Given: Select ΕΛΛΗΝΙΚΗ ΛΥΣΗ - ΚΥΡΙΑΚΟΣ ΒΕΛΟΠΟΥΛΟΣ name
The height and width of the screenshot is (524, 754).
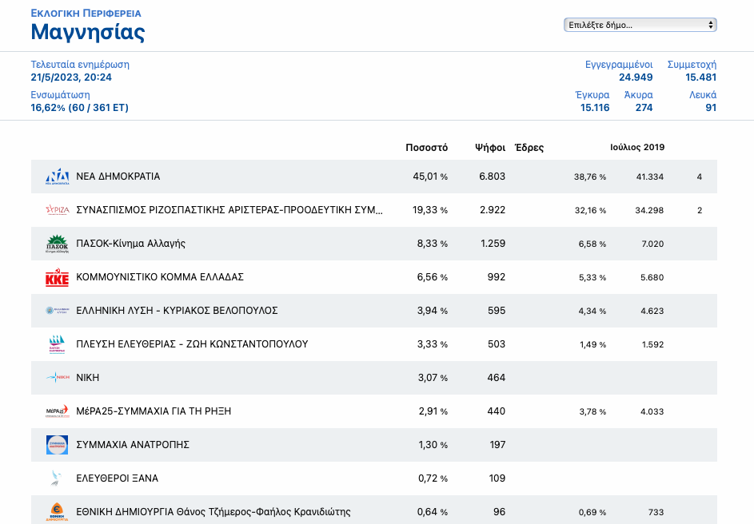Looking at the screenshot, I should 177,311.
